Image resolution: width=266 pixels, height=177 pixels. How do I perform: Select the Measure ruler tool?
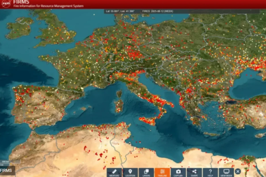point(114,173)
